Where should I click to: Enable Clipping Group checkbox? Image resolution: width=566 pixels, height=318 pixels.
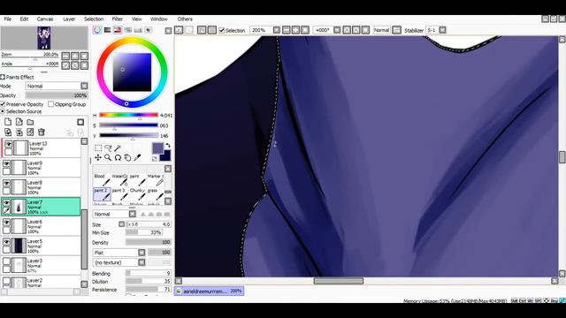pyautogui.click(x=51, y=104)
